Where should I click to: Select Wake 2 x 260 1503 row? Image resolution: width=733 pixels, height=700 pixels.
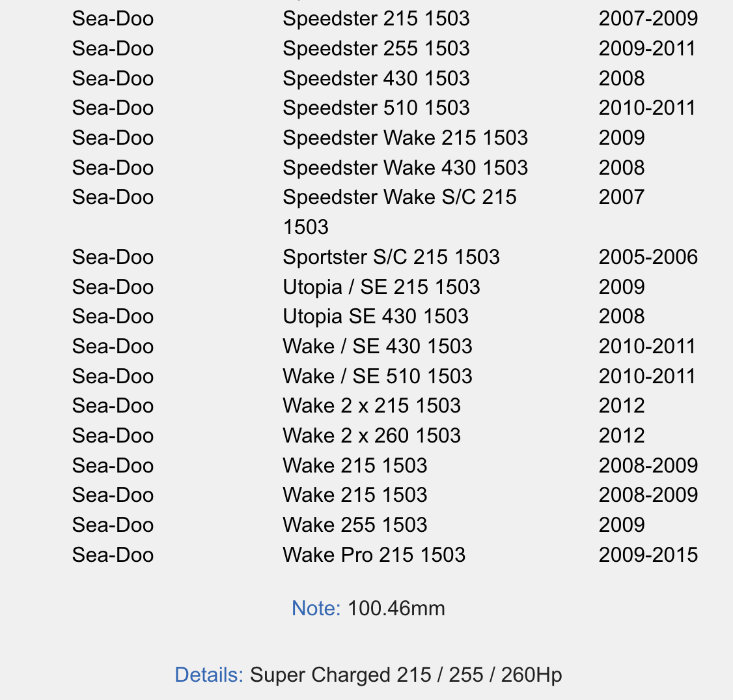click(x=385, y=435)
